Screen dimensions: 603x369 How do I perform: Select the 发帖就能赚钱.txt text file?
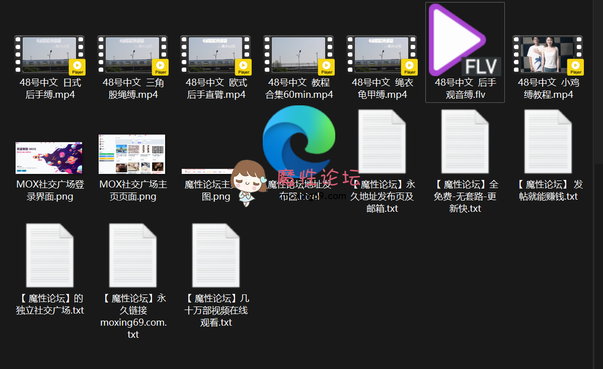click(548, 142)
